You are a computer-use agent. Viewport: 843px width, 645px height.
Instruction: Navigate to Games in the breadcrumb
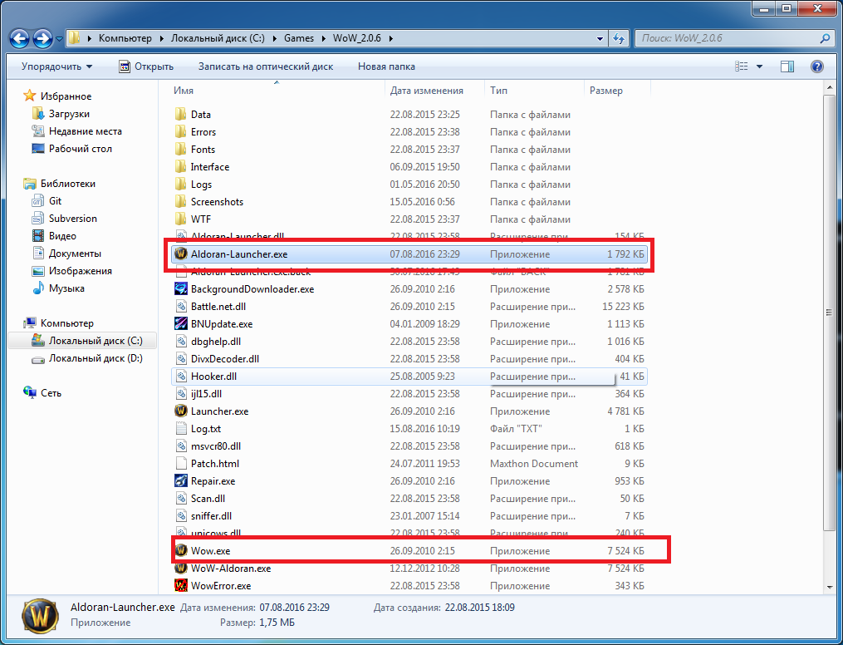coord(299,38)
